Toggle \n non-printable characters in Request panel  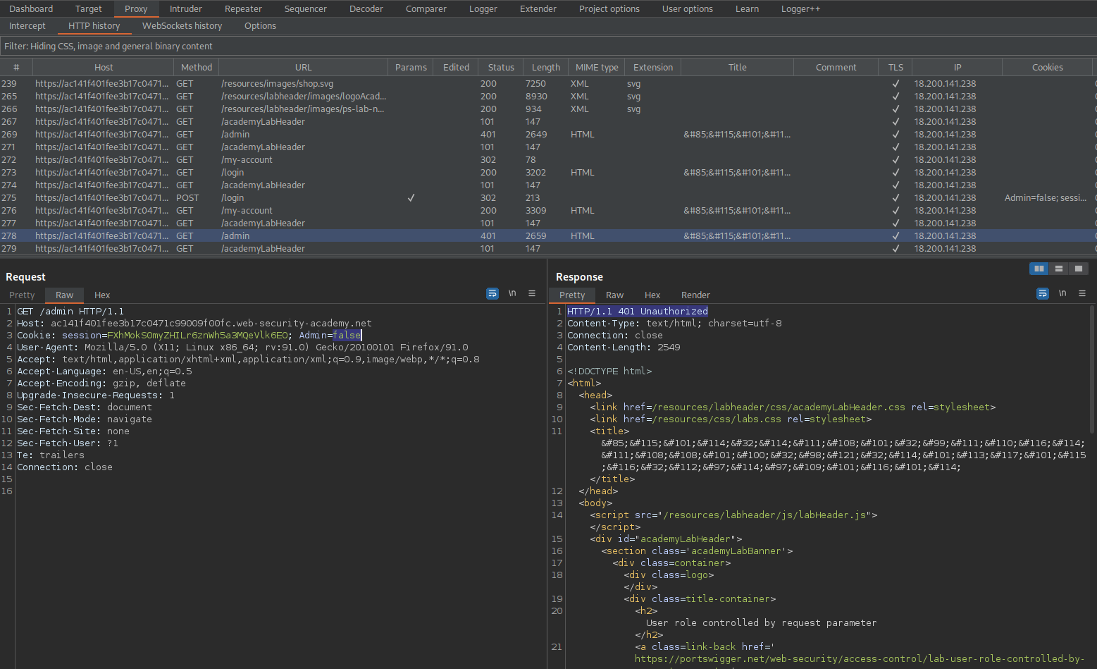[512, 293]
